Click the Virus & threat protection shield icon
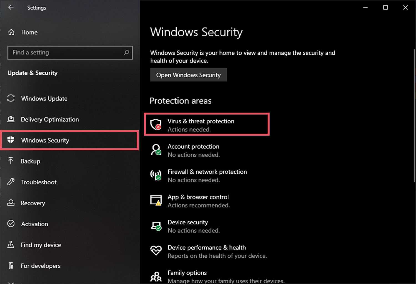Screen dimensions: 416x284 [x=156, y=125]
